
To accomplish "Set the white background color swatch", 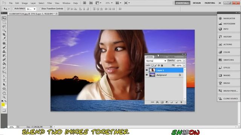I will point(6,106).
